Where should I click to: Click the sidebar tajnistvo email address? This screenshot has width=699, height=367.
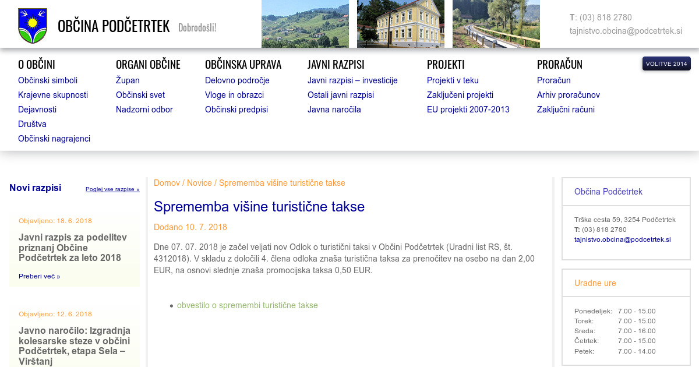[622, 239]
